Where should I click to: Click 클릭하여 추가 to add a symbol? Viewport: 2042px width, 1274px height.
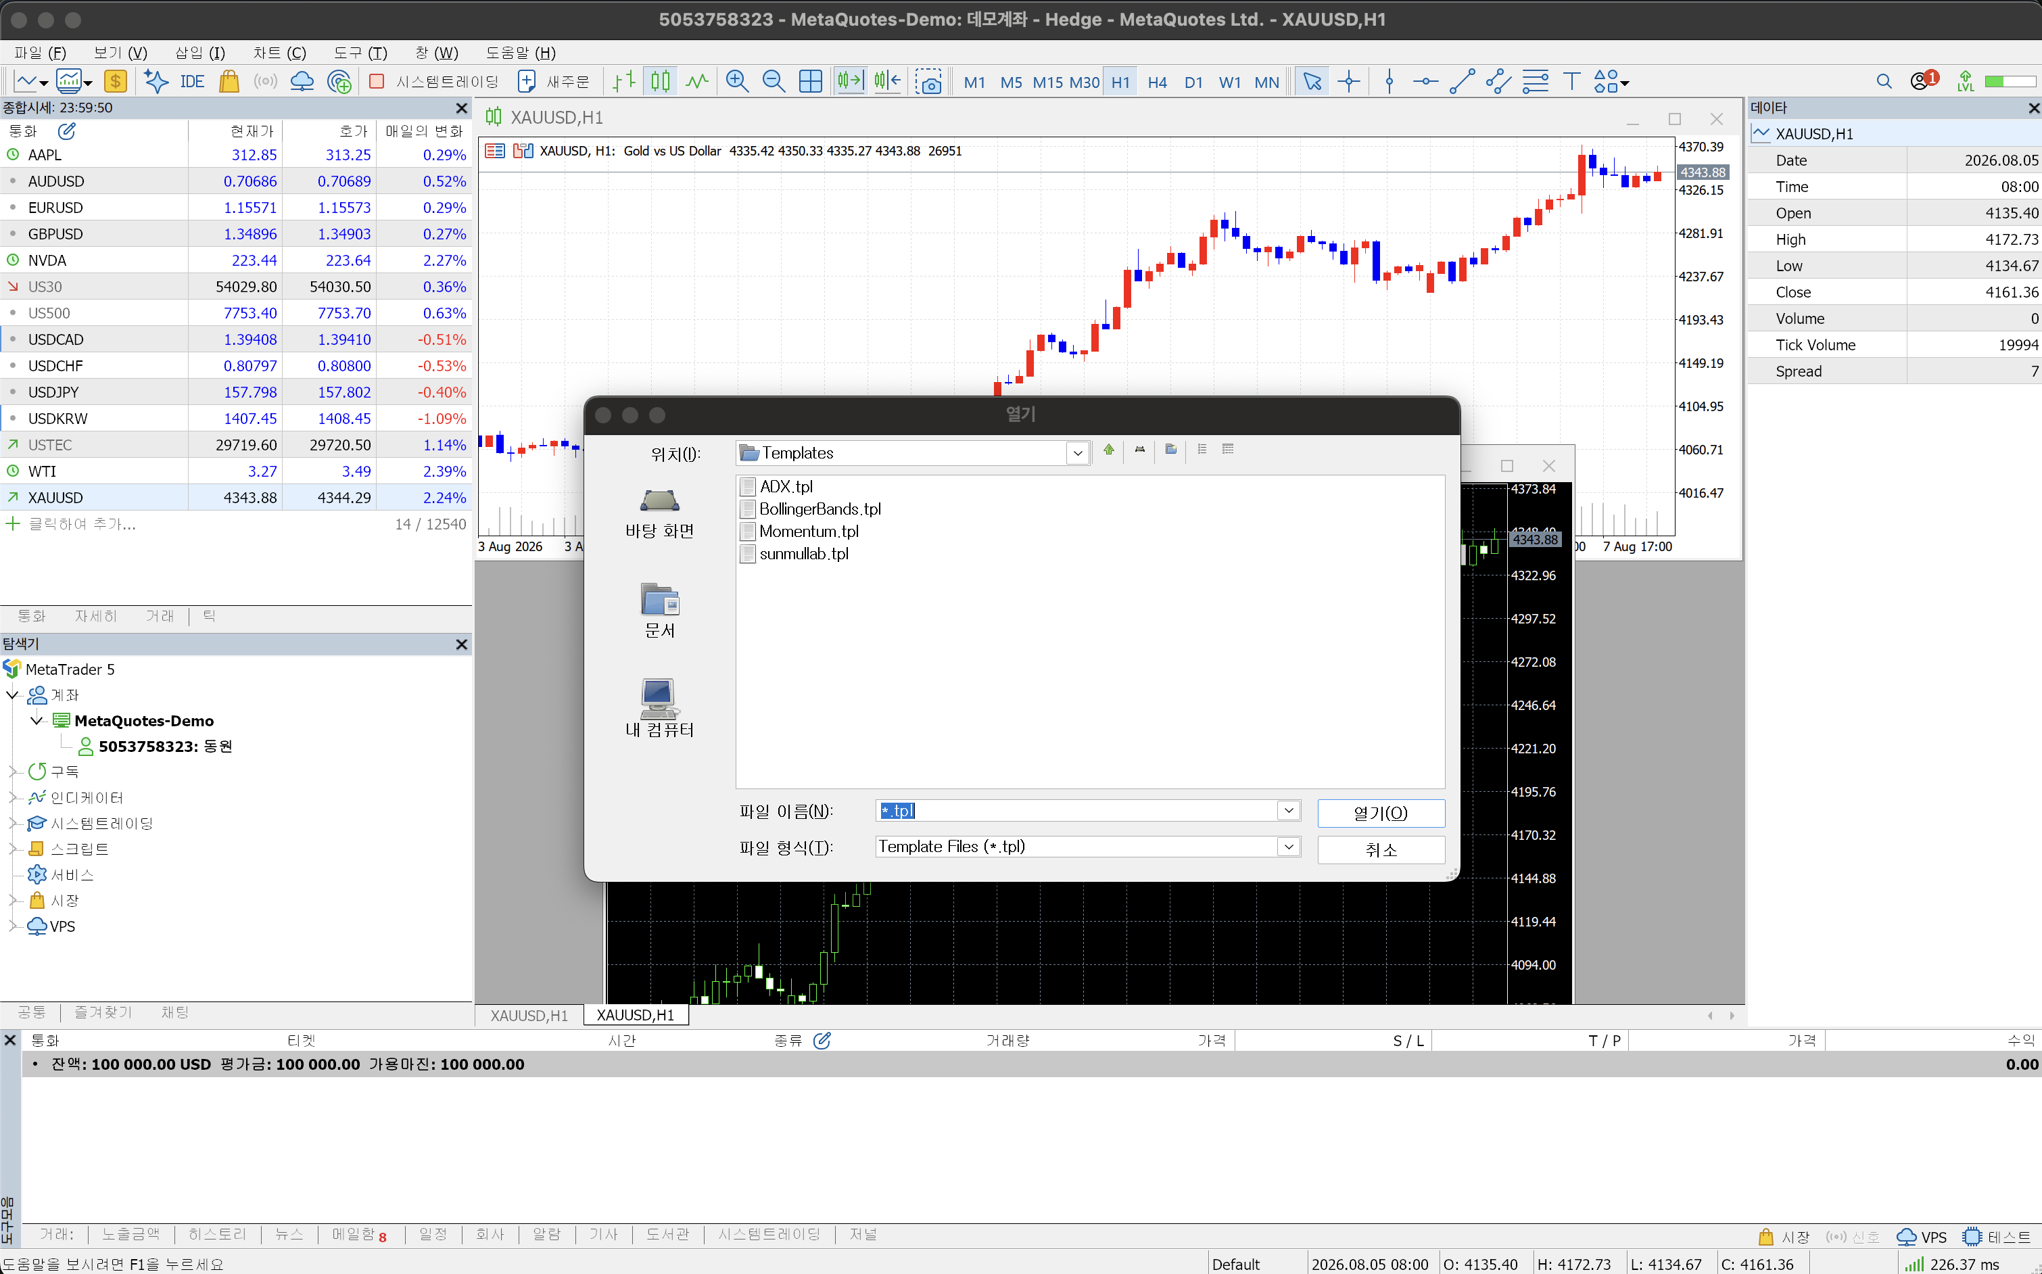click(82, 524)
